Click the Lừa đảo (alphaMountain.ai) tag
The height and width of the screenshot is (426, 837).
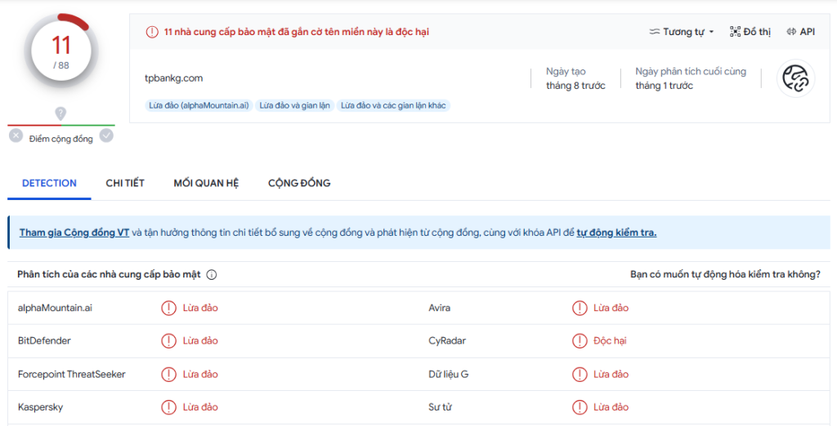tap(198, 105)
